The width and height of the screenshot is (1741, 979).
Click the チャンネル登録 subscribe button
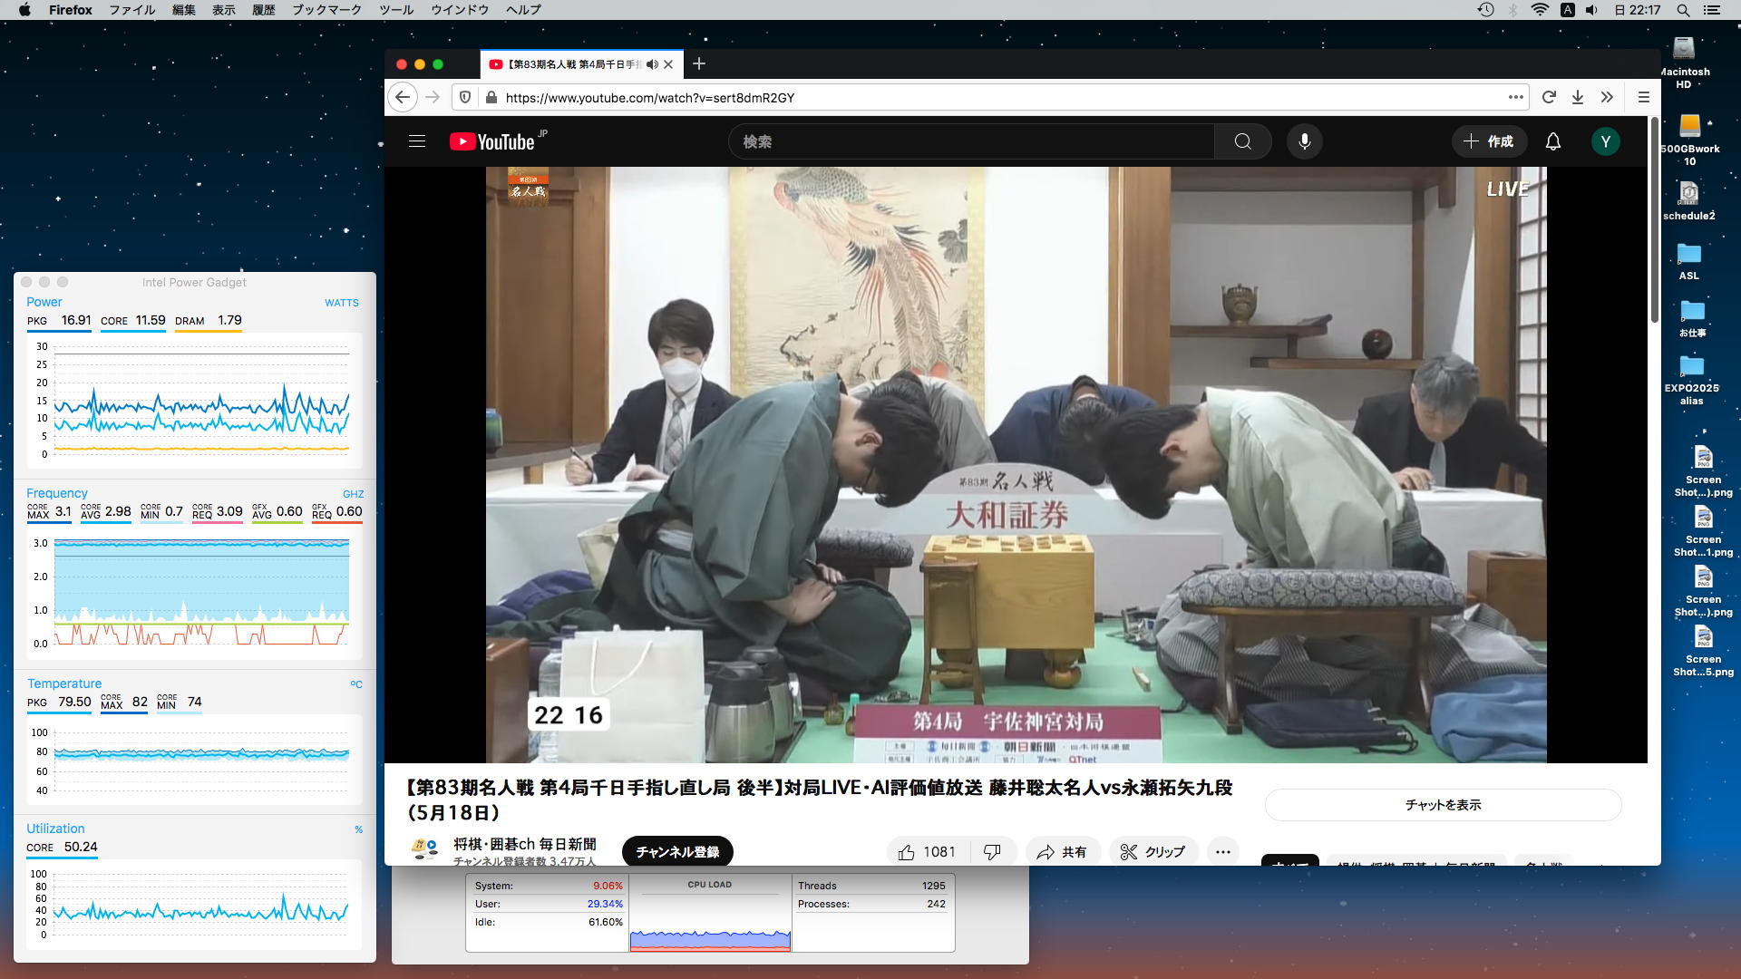click(x=676, y=852)
